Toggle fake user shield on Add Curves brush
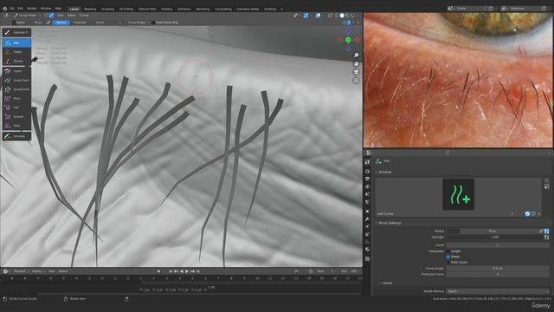The width and height of the screenshot is (554, 312). pyautogui.click(x=527, y=214)
